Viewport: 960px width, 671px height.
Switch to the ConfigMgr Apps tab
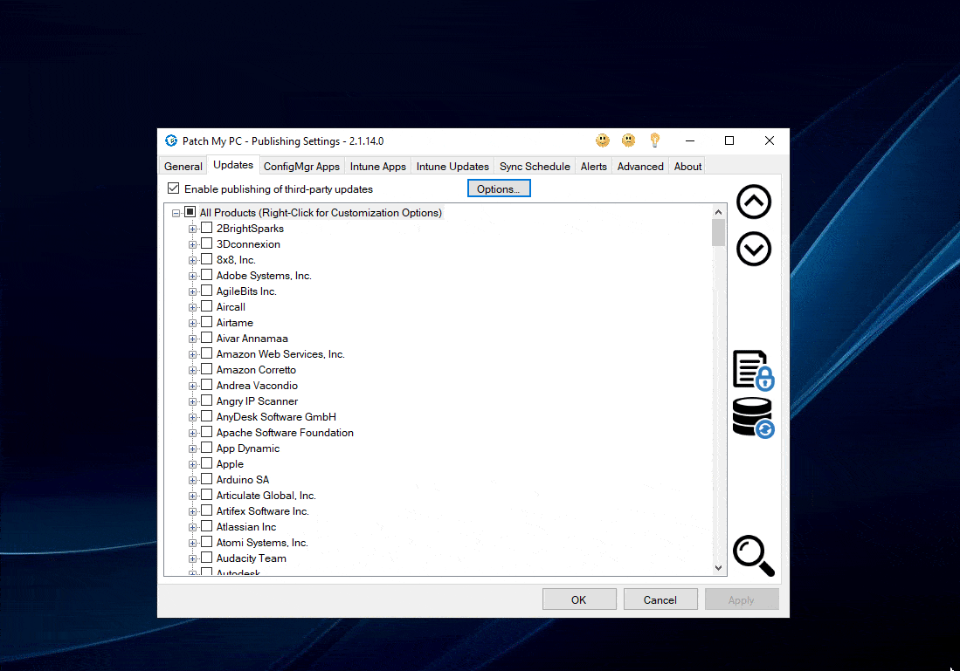[x=302, y=167]
